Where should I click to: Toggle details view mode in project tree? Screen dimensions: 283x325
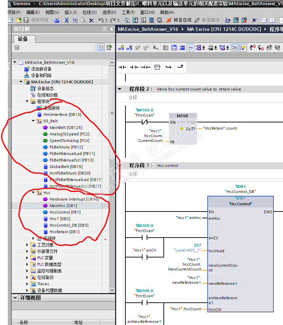pos(101,47)
